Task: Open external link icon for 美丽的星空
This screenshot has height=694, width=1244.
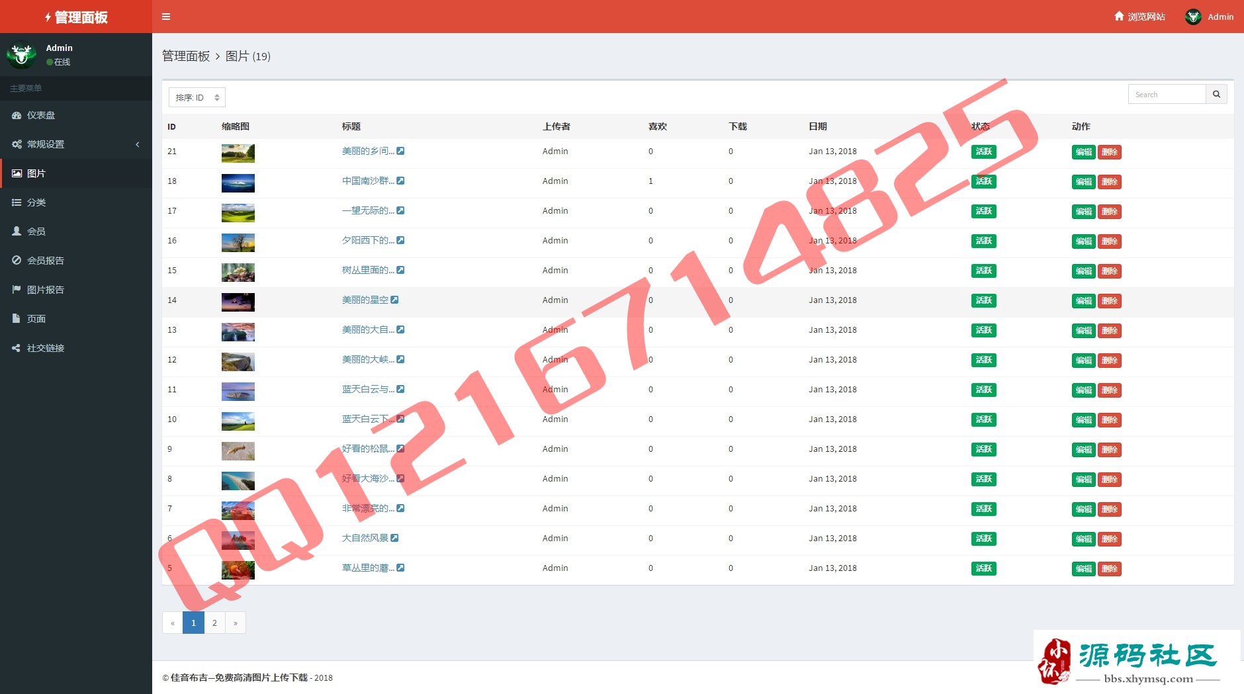Action: [394, 300]
